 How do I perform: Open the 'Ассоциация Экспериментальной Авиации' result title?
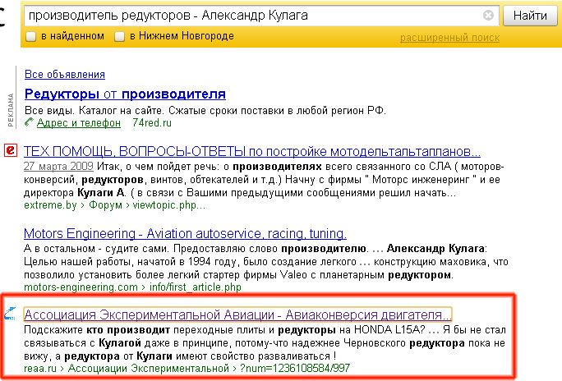[x=238, y=314]
